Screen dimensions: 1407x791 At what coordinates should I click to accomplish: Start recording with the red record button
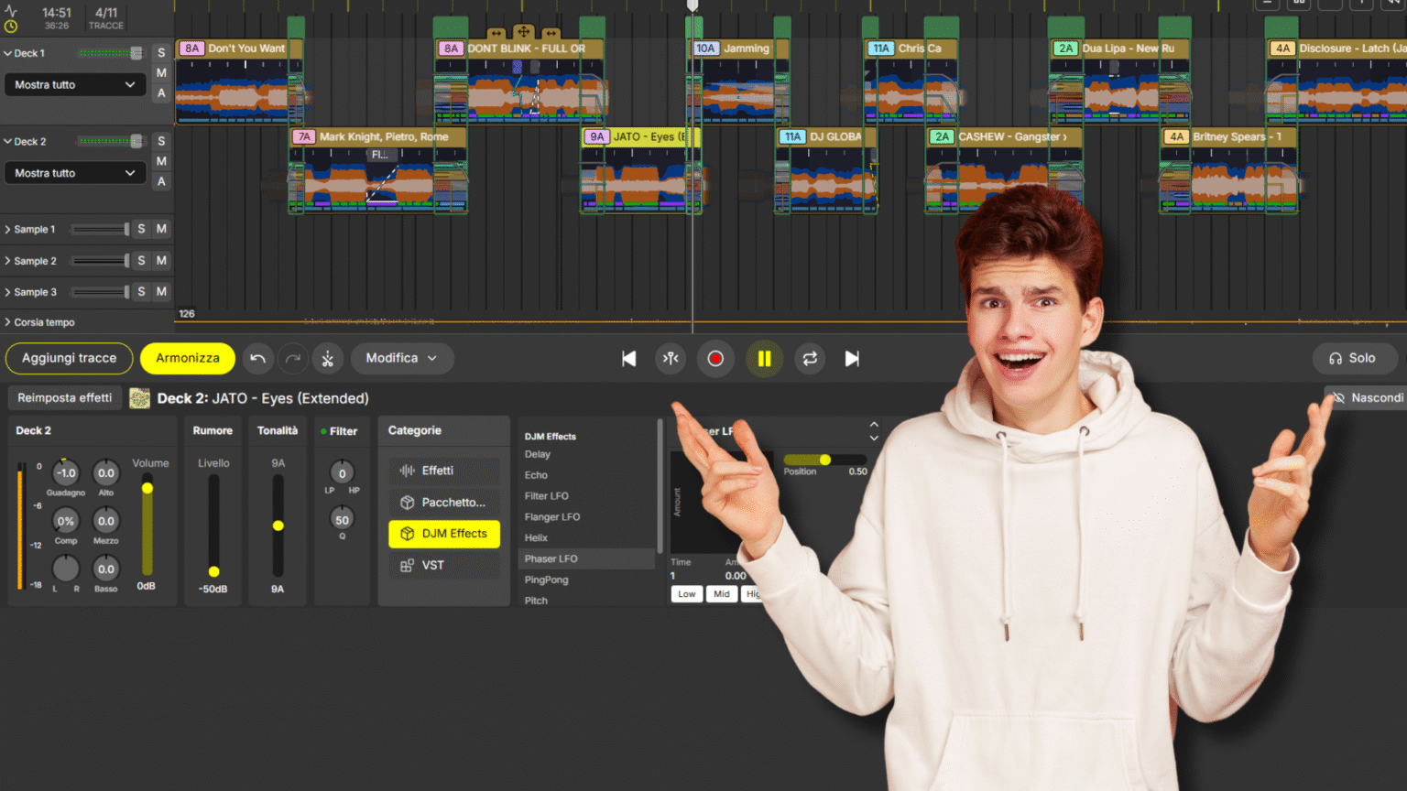pyautogui.click(x=715, y=359)
